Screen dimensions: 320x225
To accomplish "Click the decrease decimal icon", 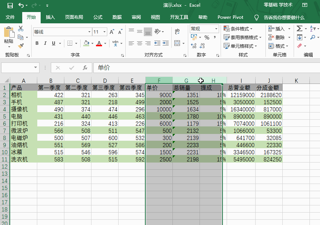I will [202, 46].
